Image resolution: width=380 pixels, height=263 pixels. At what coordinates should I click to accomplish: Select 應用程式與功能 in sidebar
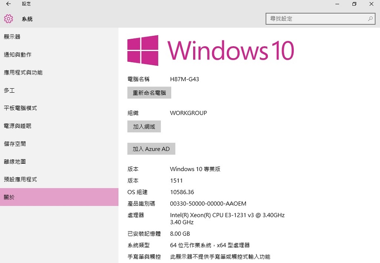[x=59, y=73]
